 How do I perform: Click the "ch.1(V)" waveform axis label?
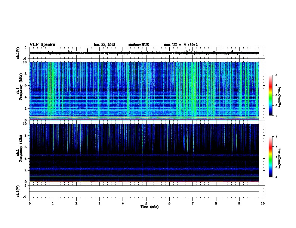click(18, 53)
